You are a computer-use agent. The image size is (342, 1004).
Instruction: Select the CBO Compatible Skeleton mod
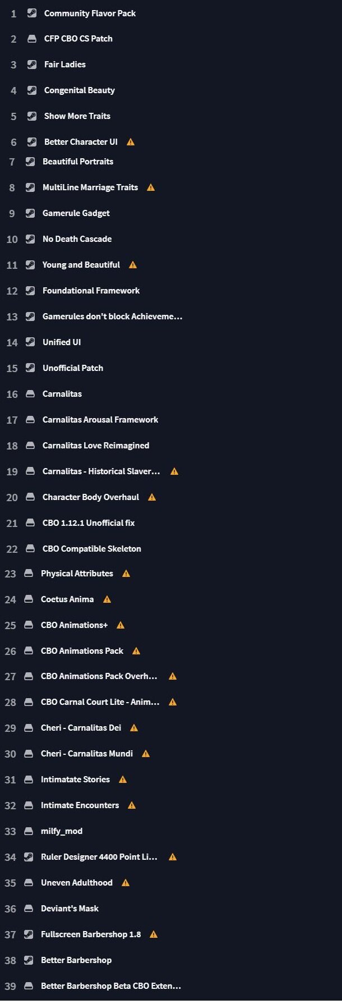click(91, 548)
